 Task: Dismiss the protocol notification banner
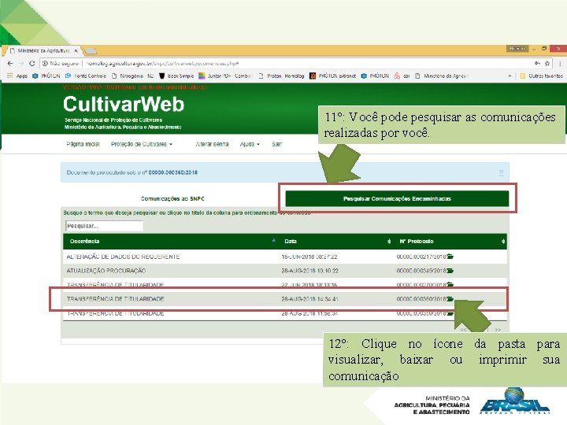[x=501, y=172]
